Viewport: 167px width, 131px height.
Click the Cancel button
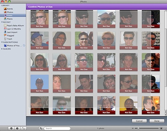click(x=139, y=121)
